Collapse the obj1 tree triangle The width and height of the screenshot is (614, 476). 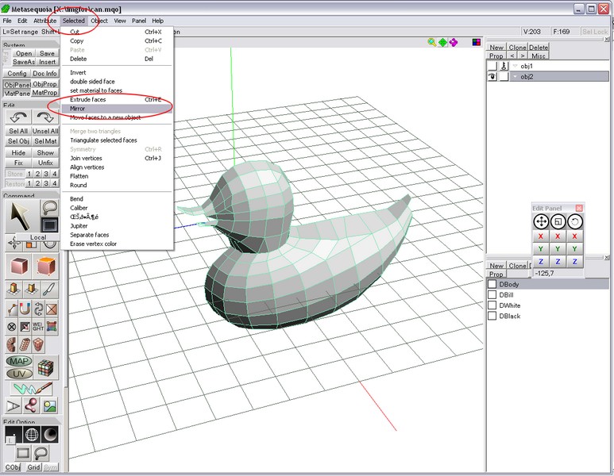pyautogui.click(x=515, y=67)
